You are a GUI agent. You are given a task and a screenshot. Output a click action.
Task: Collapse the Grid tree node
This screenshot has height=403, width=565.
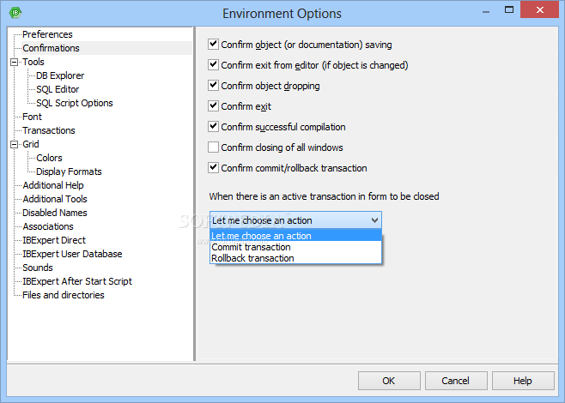pyautogui.click(x=15, y=145)
